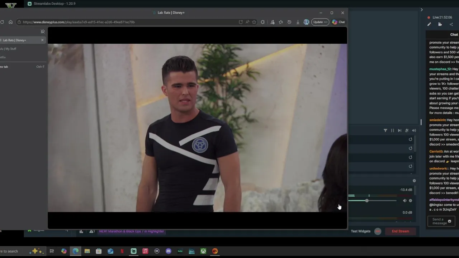Viewport: 459px width, 258px height.
Task: Toggle mute event sounds icon
Action: click(x=407, y=131)
